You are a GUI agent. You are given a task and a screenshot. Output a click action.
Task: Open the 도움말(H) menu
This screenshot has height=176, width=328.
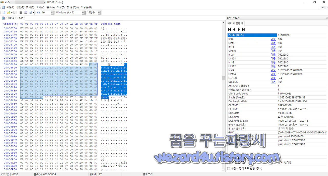click(86, 7)
